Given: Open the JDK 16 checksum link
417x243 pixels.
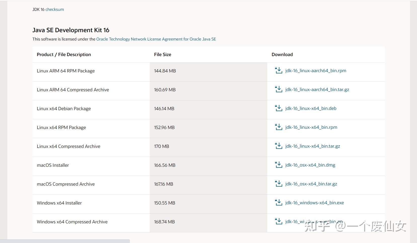Looking at the screenshot, I should pyautogui.click(x=55, y=9).
